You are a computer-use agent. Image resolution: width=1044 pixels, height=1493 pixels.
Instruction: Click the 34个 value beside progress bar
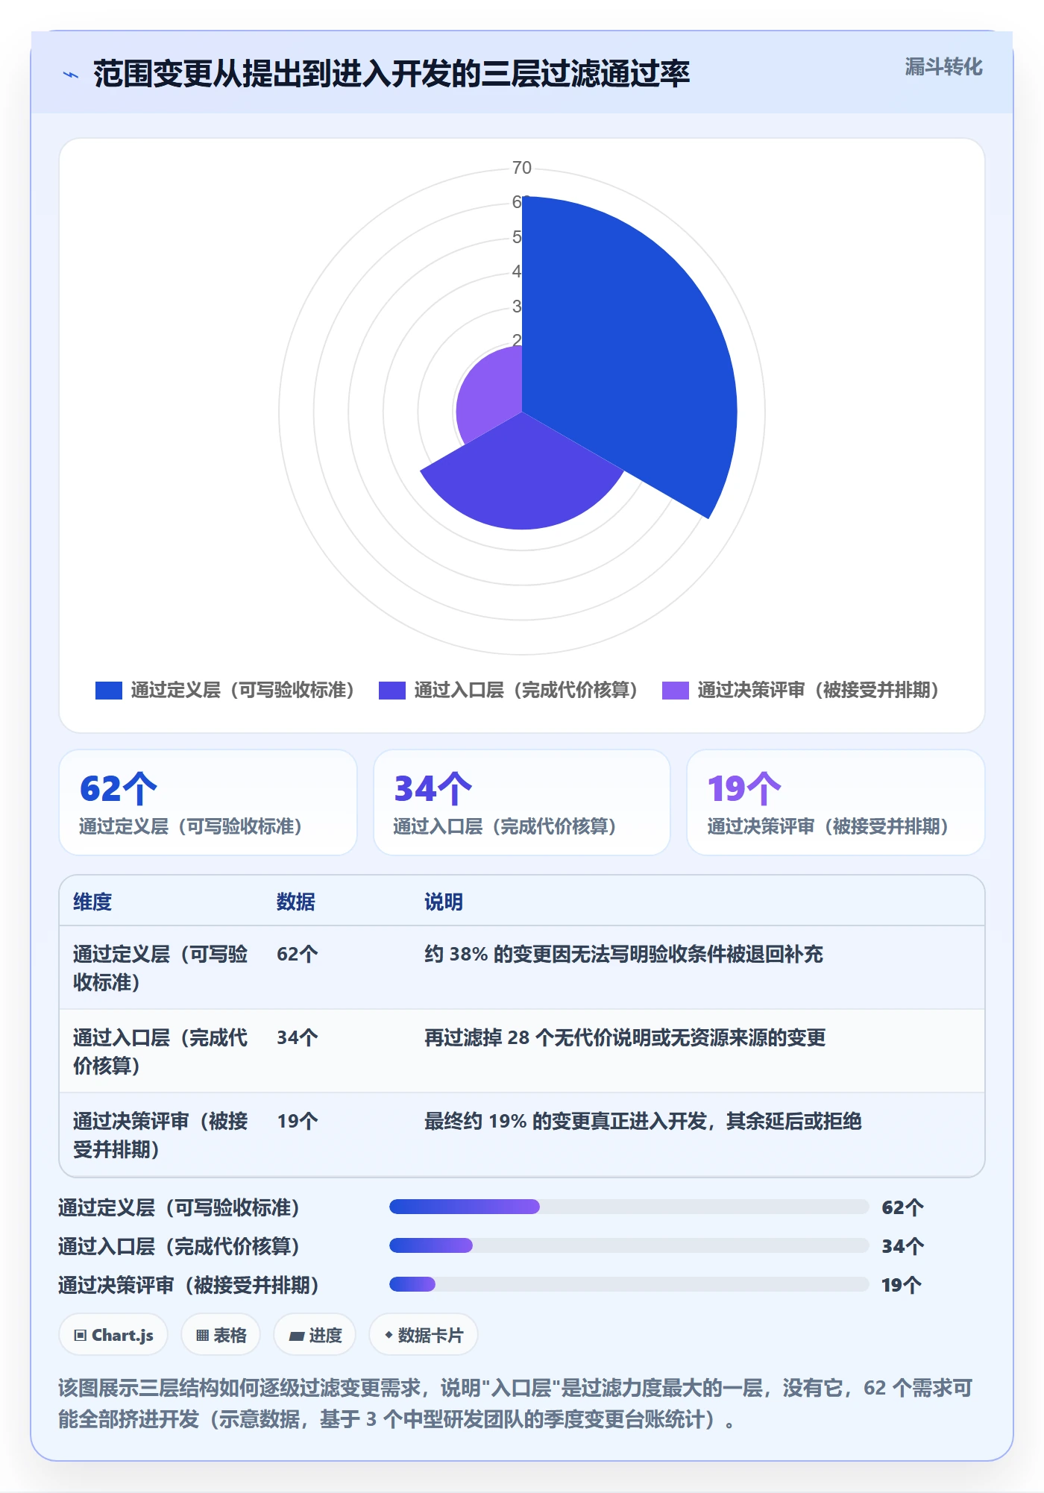coord(902,1246)
